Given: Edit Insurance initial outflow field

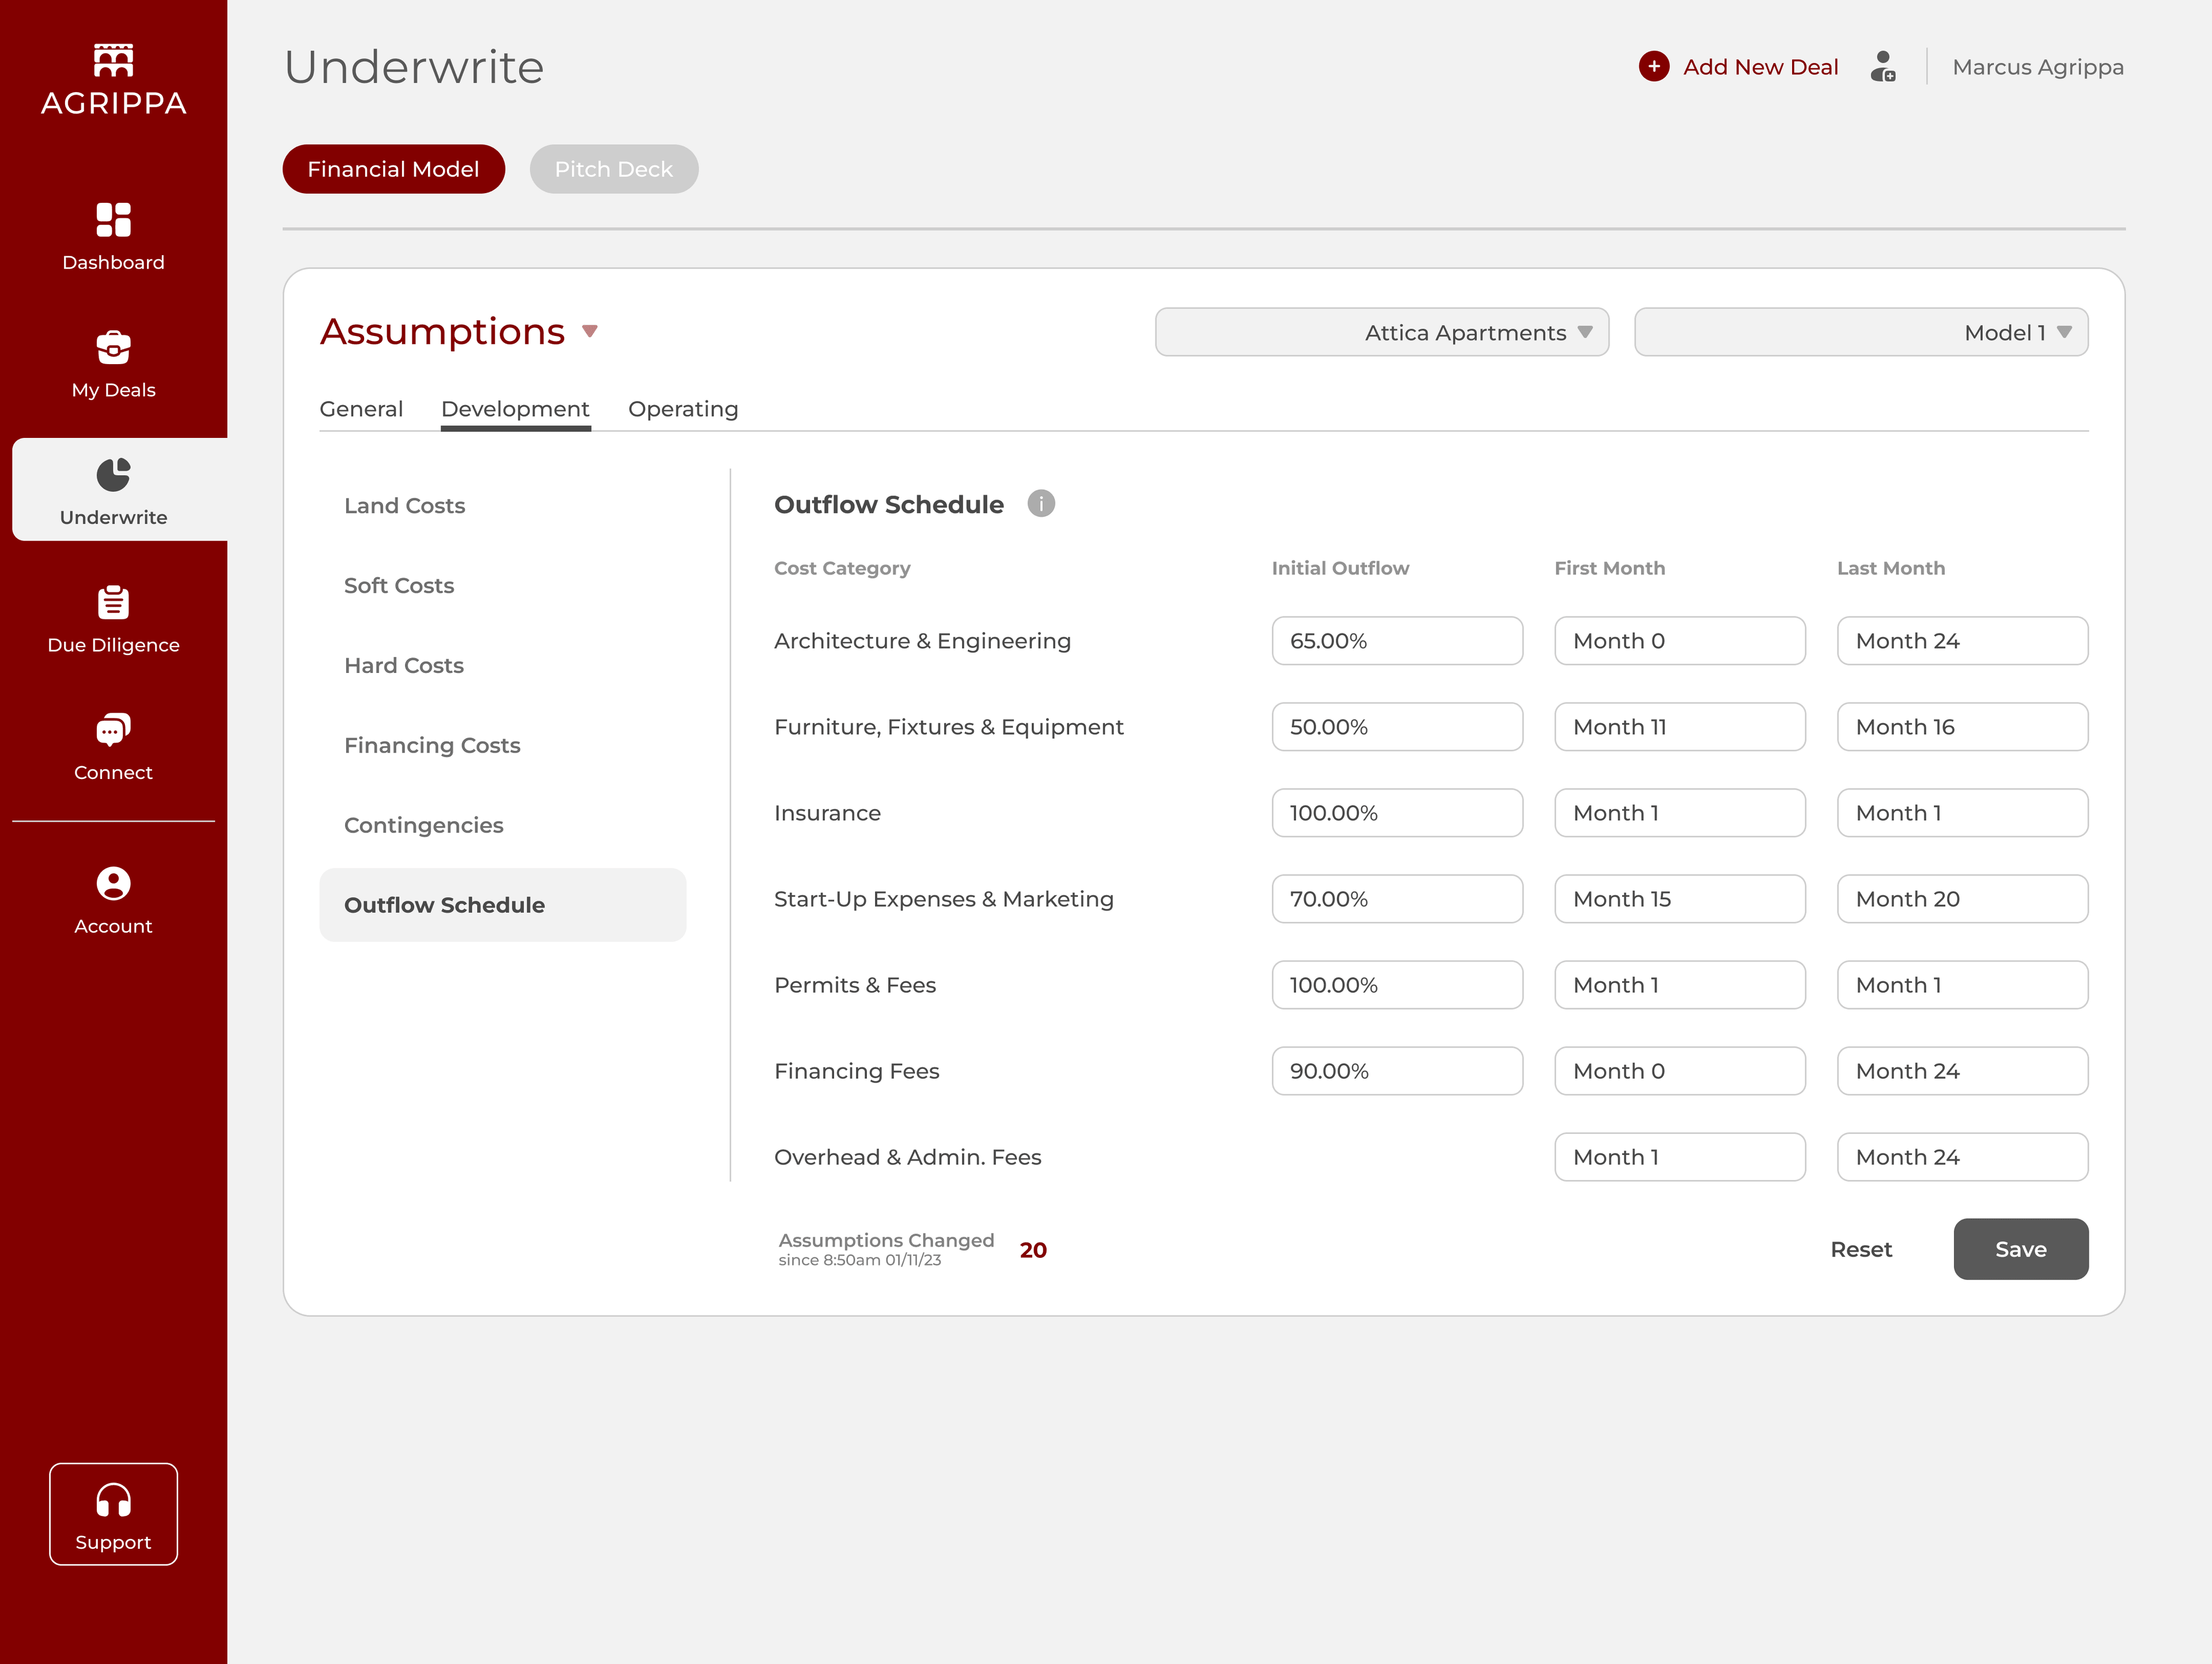Looking at the screenshot, I should [1397, 813].
